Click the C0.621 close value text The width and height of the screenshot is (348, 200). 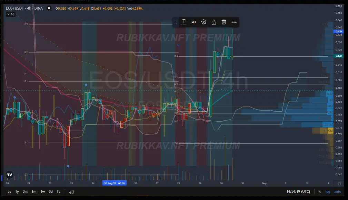pos(96,8)
